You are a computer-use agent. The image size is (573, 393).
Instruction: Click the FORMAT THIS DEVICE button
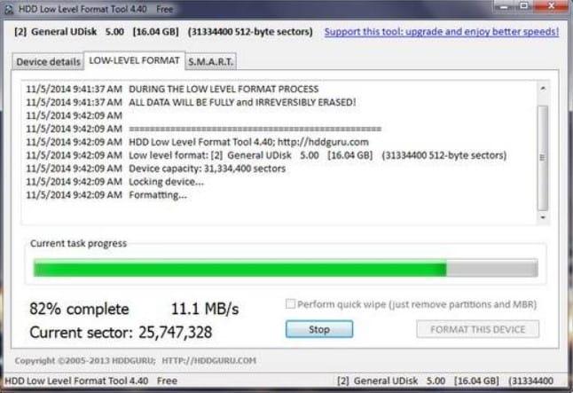477,329
